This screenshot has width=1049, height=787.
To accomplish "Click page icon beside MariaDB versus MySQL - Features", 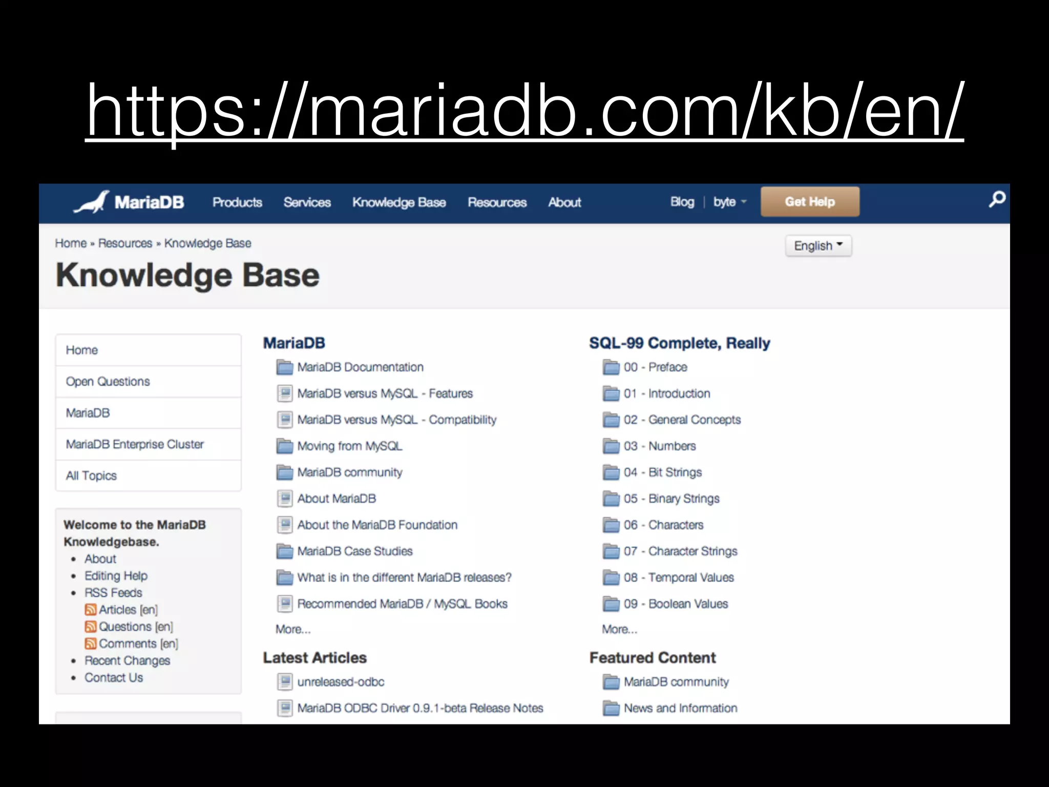I will (x=285, y=393).
